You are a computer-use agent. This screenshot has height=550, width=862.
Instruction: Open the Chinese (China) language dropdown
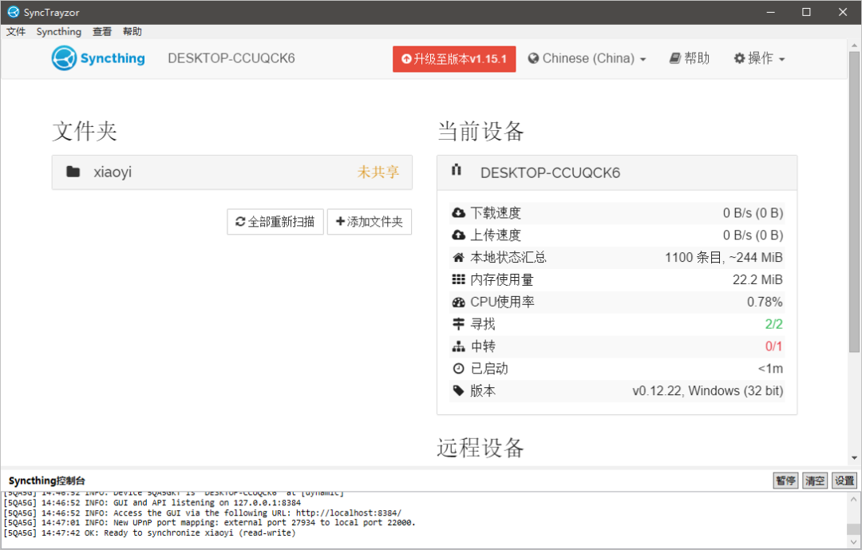pyautogui.click(x=587, y=58)
